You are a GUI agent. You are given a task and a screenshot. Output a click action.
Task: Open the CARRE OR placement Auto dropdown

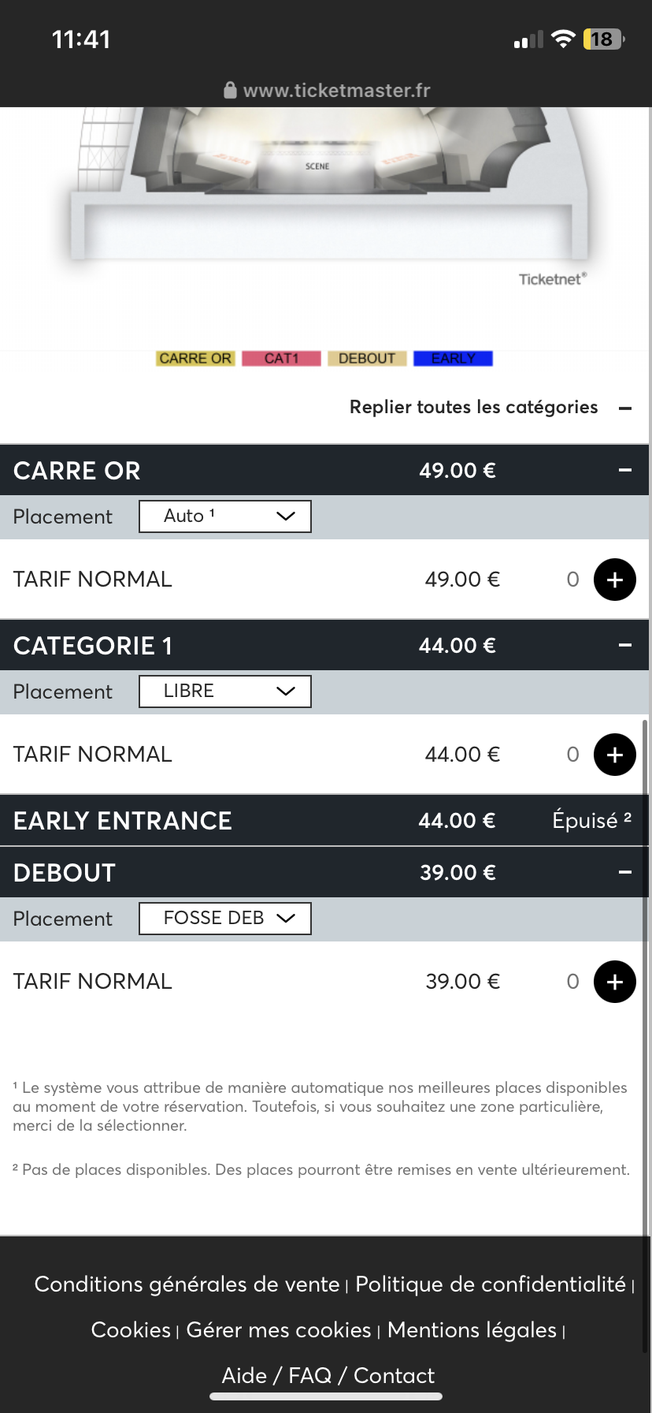pyautogui.click(x=225, y=516)
